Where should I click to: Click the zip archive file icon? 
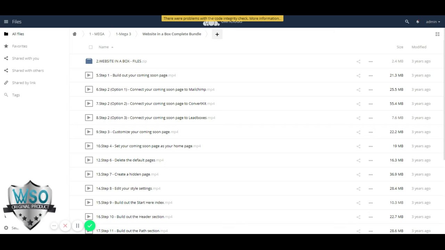[x=89, y=61]
